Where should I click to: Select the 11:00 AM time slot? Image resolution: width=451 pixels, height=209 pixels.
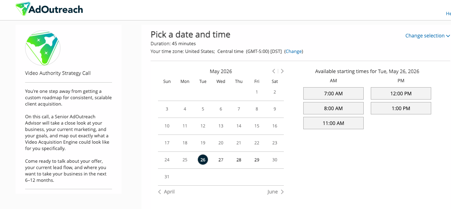[333, 123]
